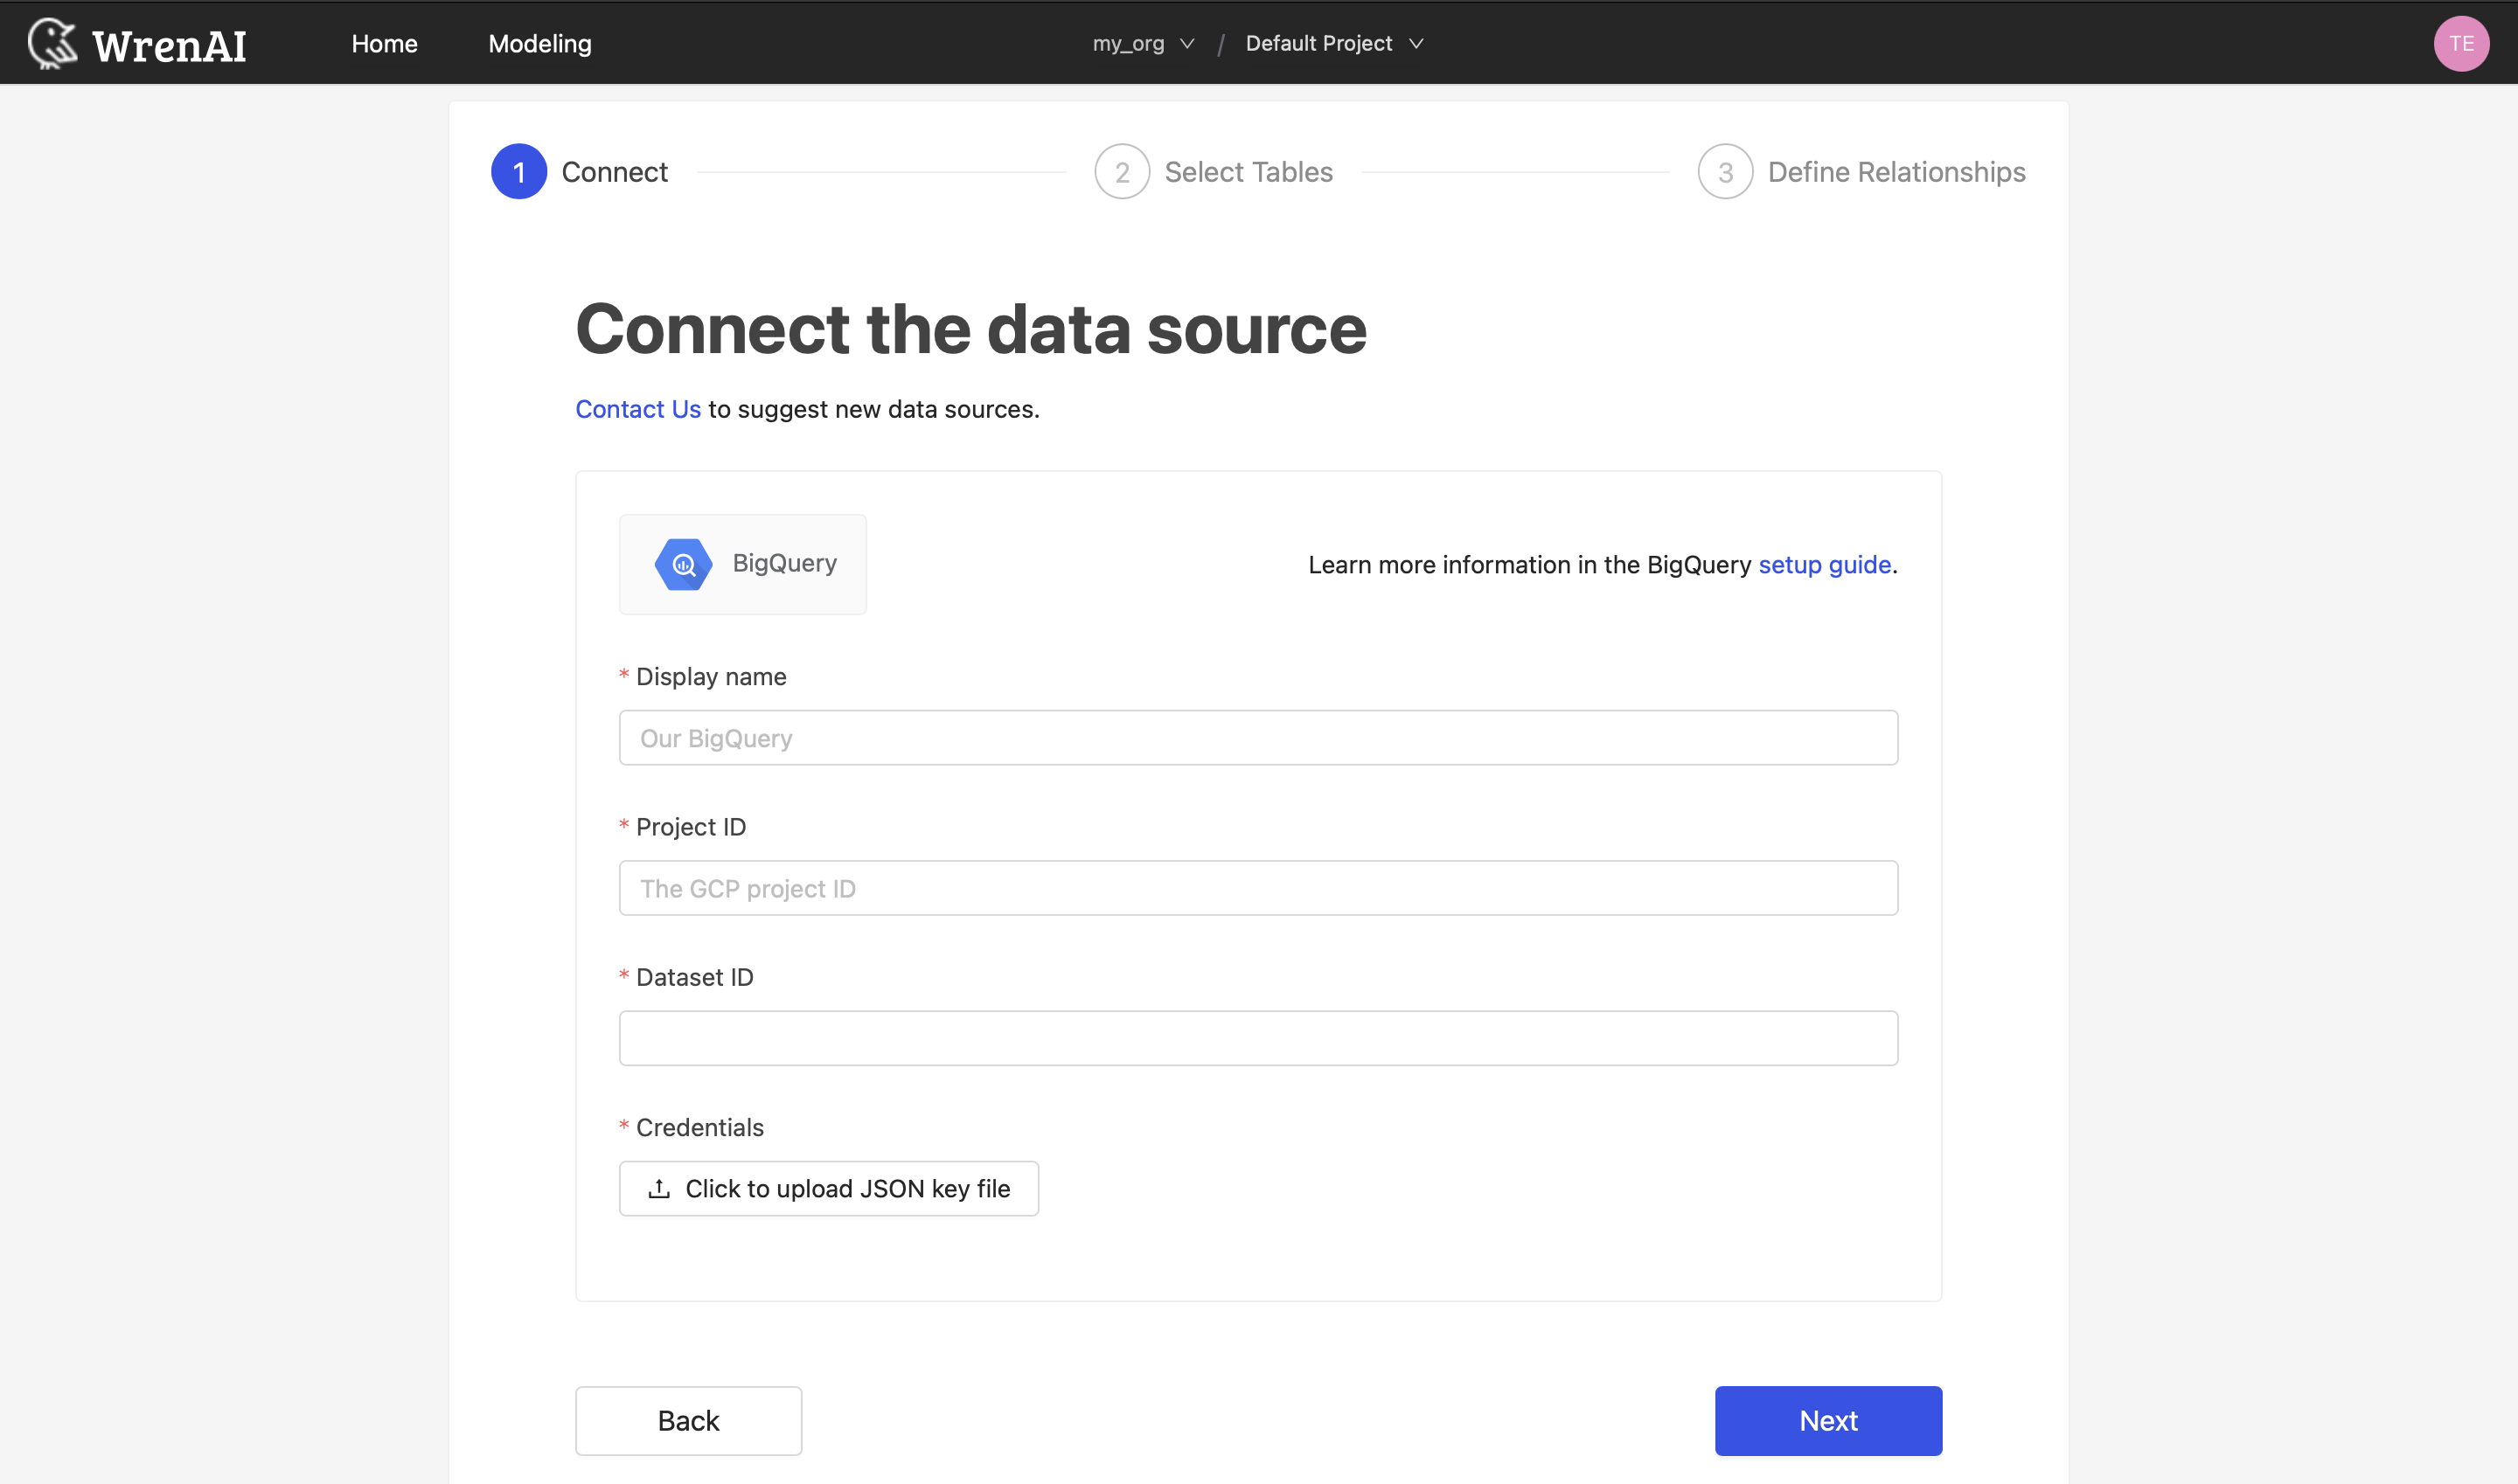Click the Project ID input field
This screenshot has width=2518, height=1484.
[x=1258, y=887]
